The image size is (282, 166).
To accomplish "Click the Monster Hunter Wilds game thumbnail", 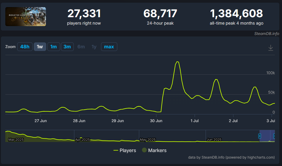I will [x=25, y=17].
